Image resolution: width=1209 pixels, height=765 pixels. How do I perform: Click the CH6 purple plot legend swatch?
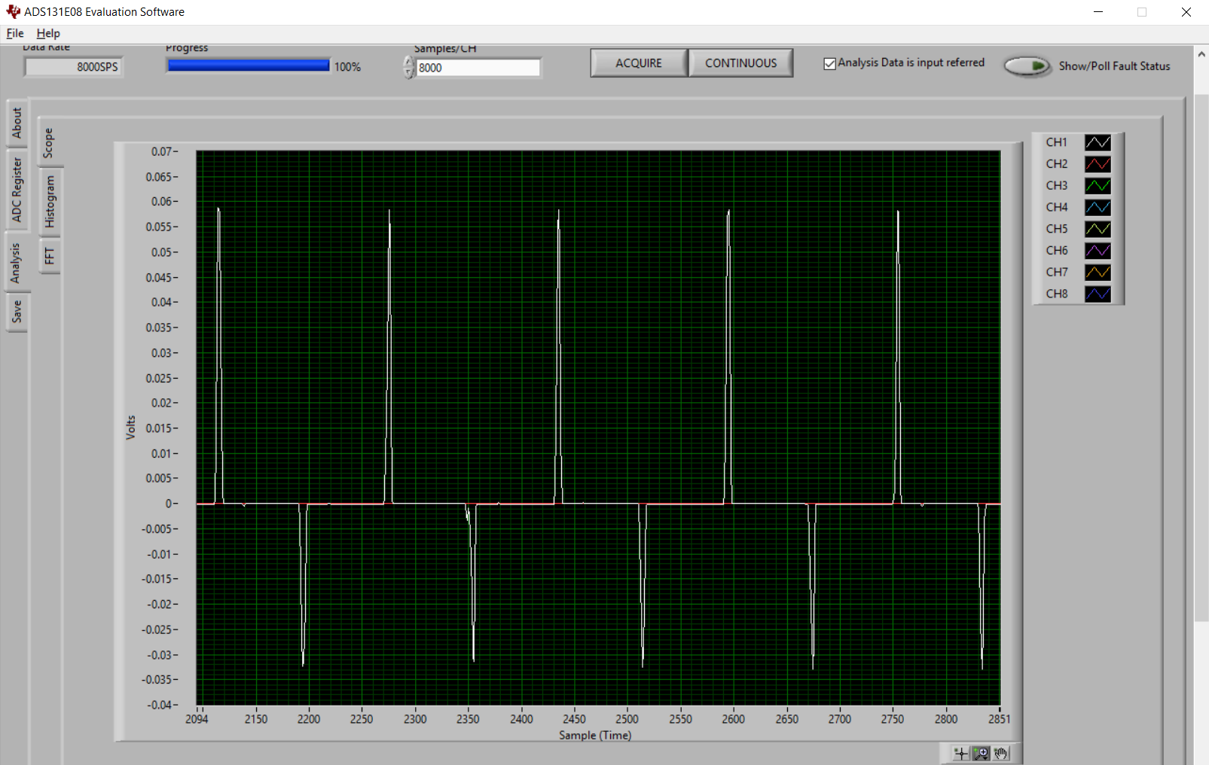tap(1098, 251)
